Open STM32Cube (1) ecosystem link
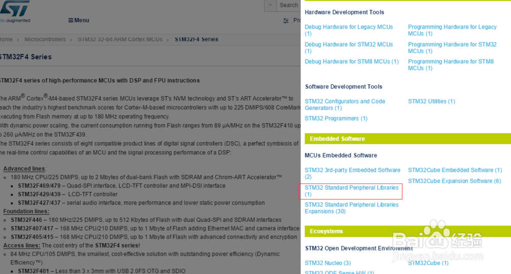The height and width of the screenshot is (274, 511). [x=428, y=263]
